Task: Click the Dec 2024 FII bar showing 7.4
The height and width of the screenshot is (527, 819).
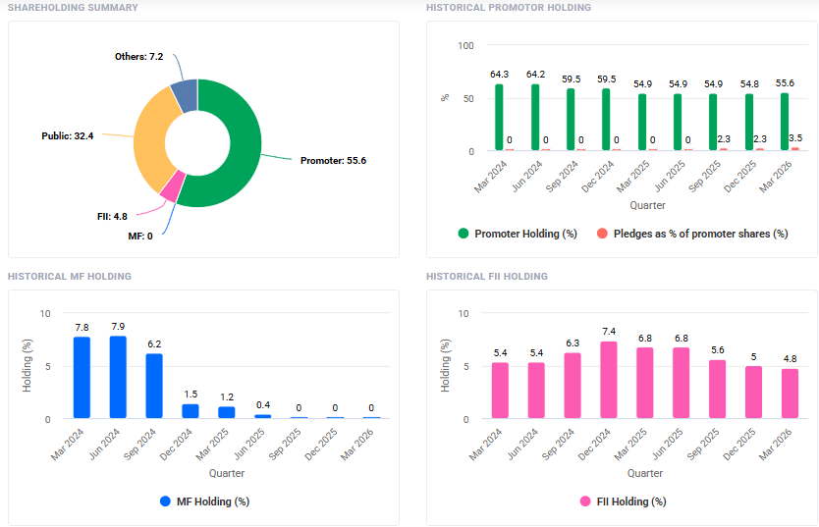Action: click(x=609, y=381)
